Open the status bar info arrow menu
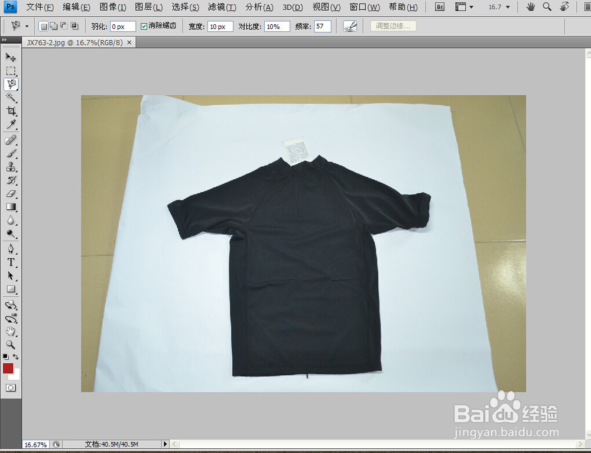 click(x=165, y=444)
